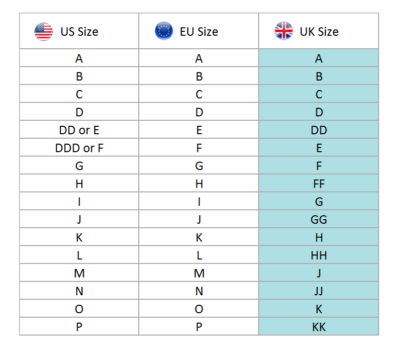Select UK size cell FF
Screen dimensions: 398x348
click(319, 184)
